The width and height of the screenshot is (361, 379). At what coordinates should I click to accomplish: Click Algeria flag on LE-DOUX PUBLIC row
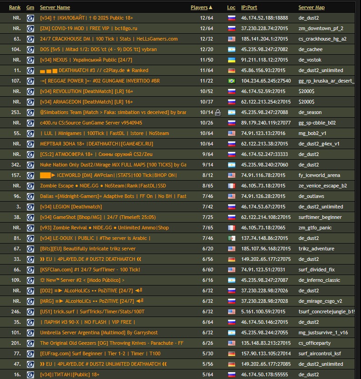(x=232, y=239)
